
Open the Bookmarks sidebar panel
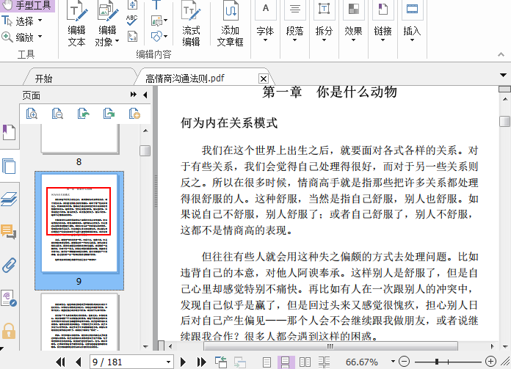pos(9,132)
